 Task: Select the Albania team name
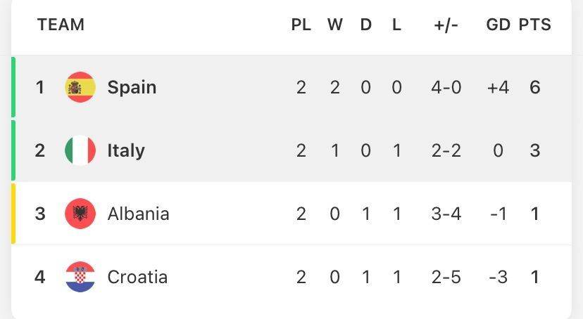pyautogui.click(x=138, y=214)
